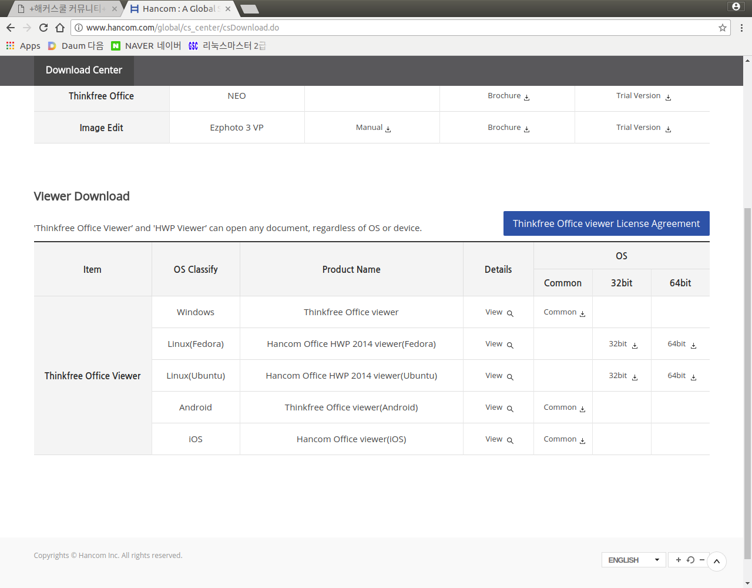Click the zoom reset icon
Screen dimensions: 752x588
[690, 560]
